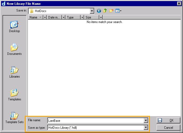Sort by Size column header
Image resolution: width=183 pixels, height=133 pixels.
[x=91, y=17]
